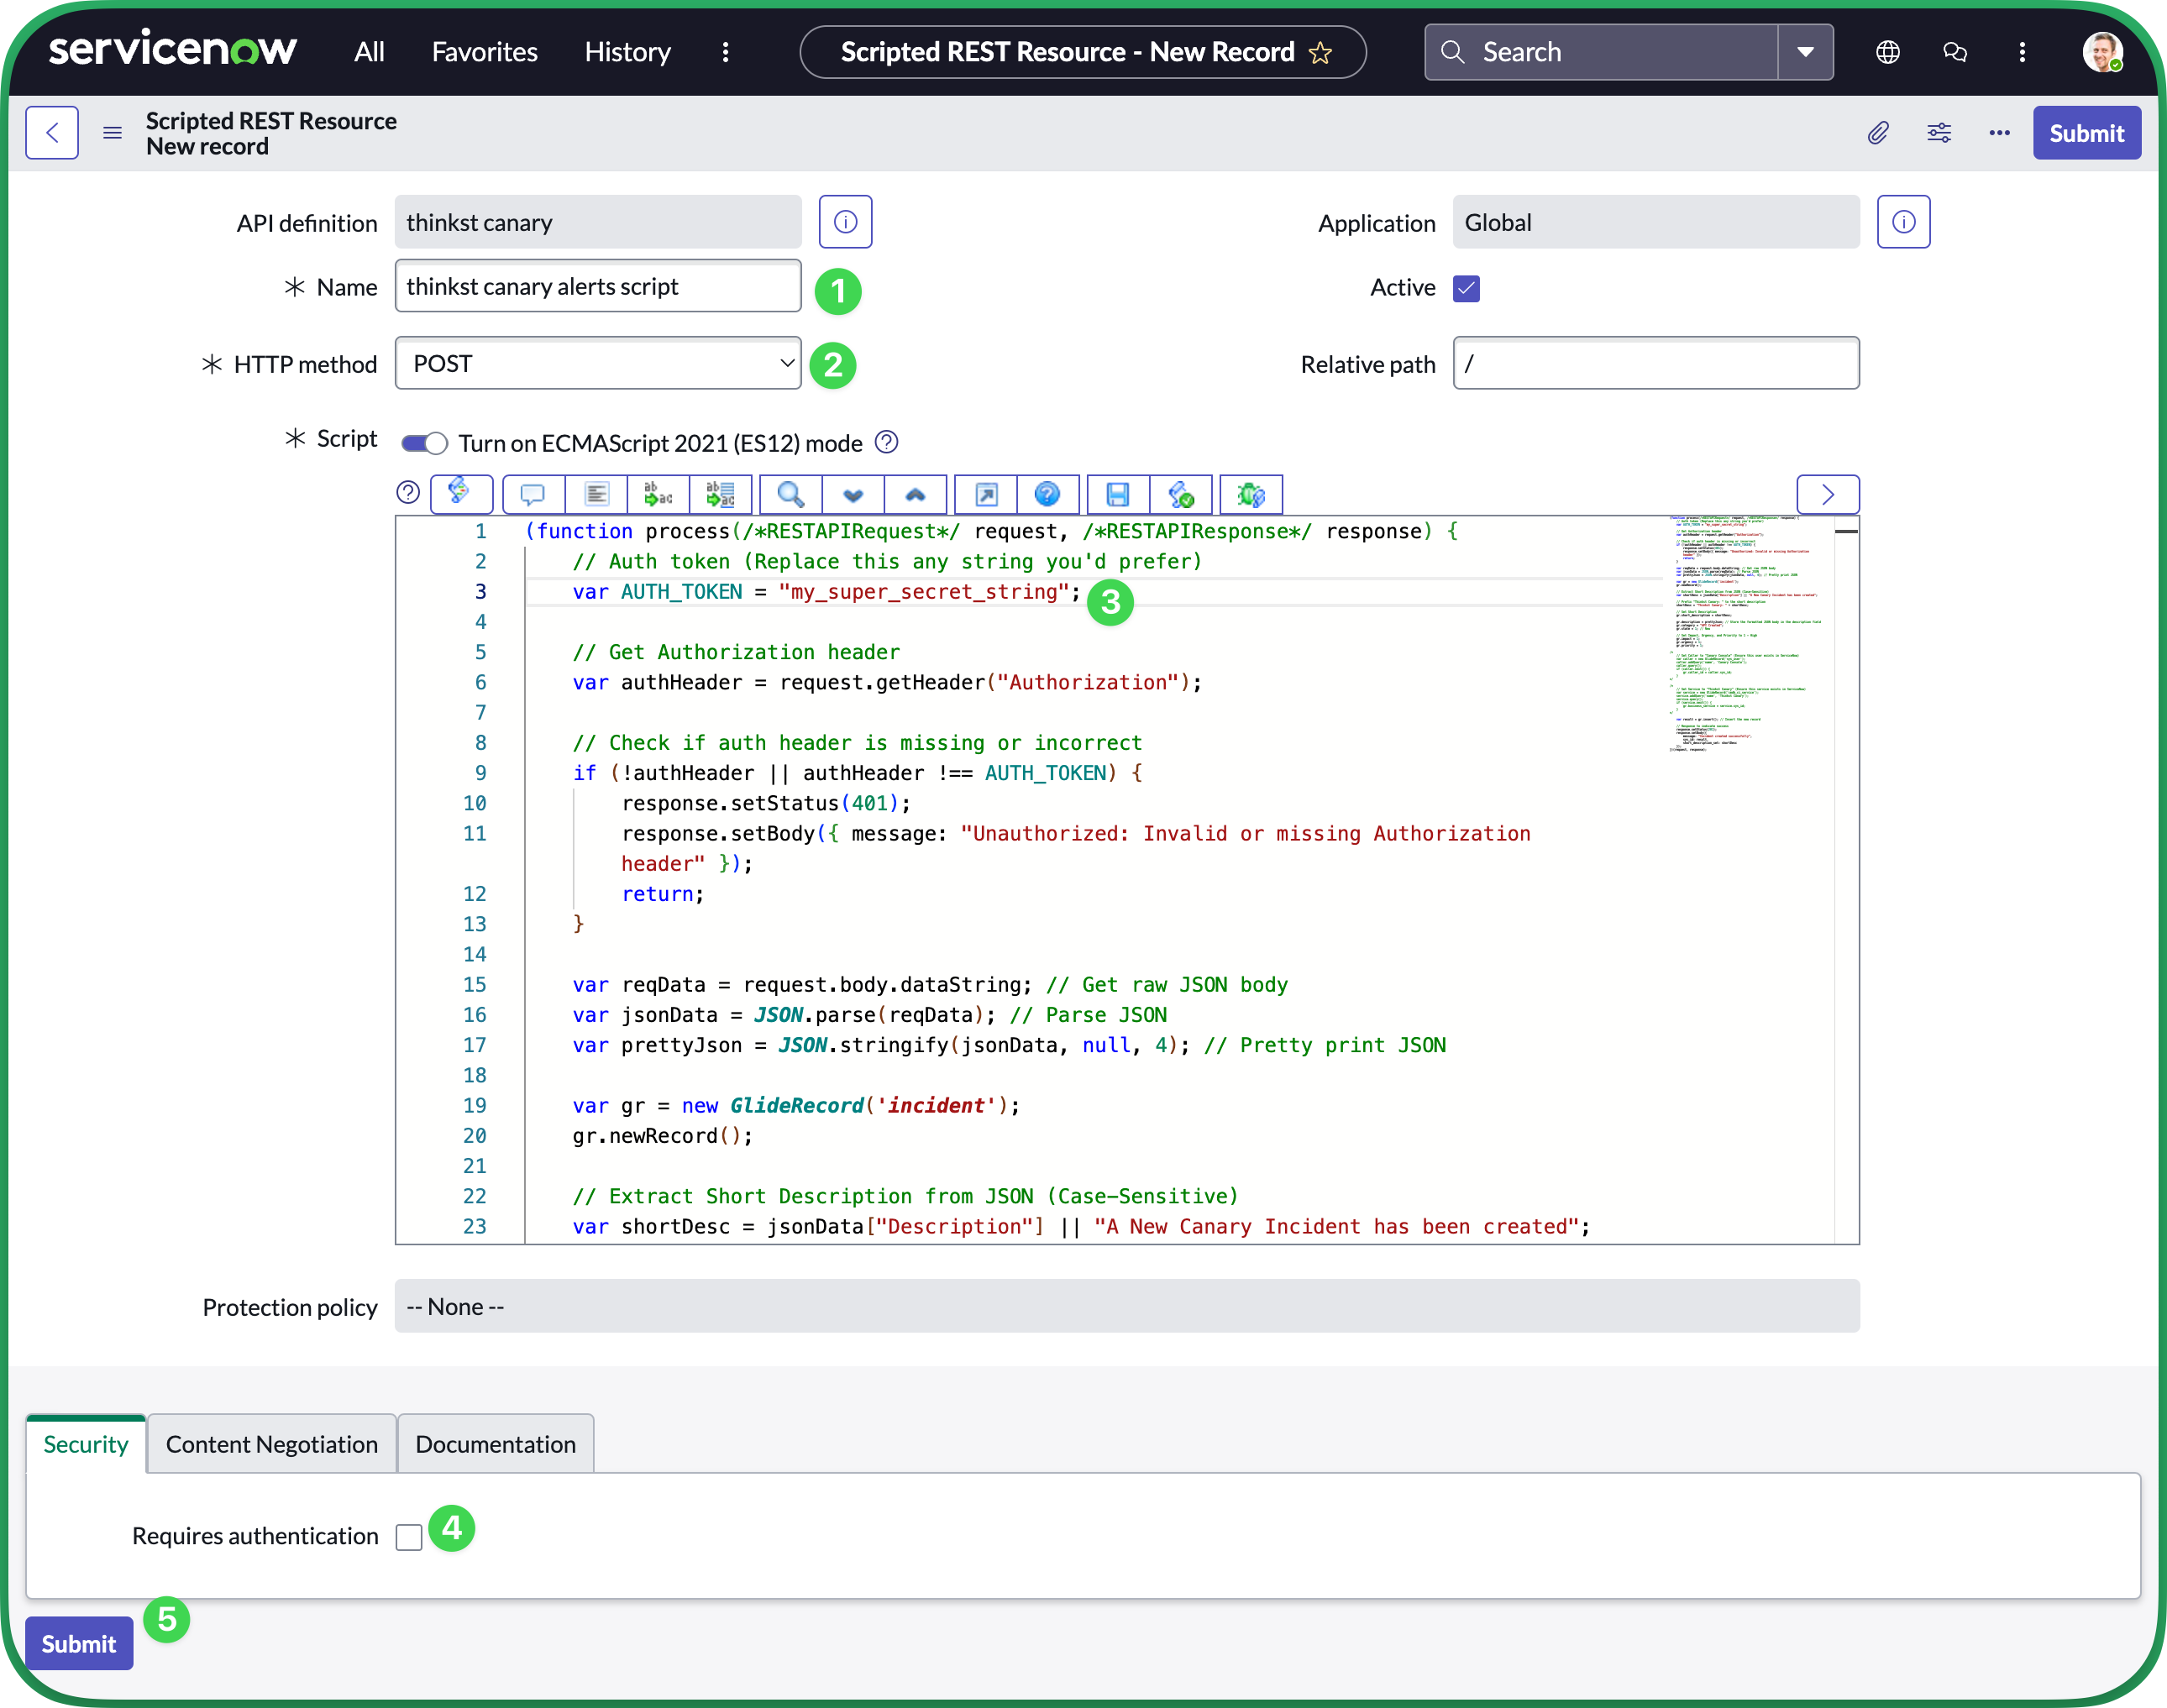The image size is (2167, 1708).
Task: Click the gr.newRecord() code line
Action: click(x=662, y=1136)
